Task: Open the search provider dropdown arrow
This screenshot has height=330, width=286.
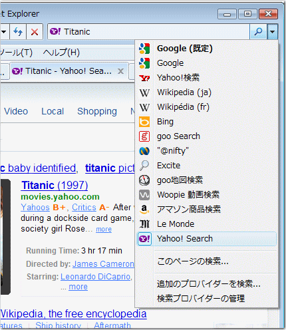Action: coord(273,32)
